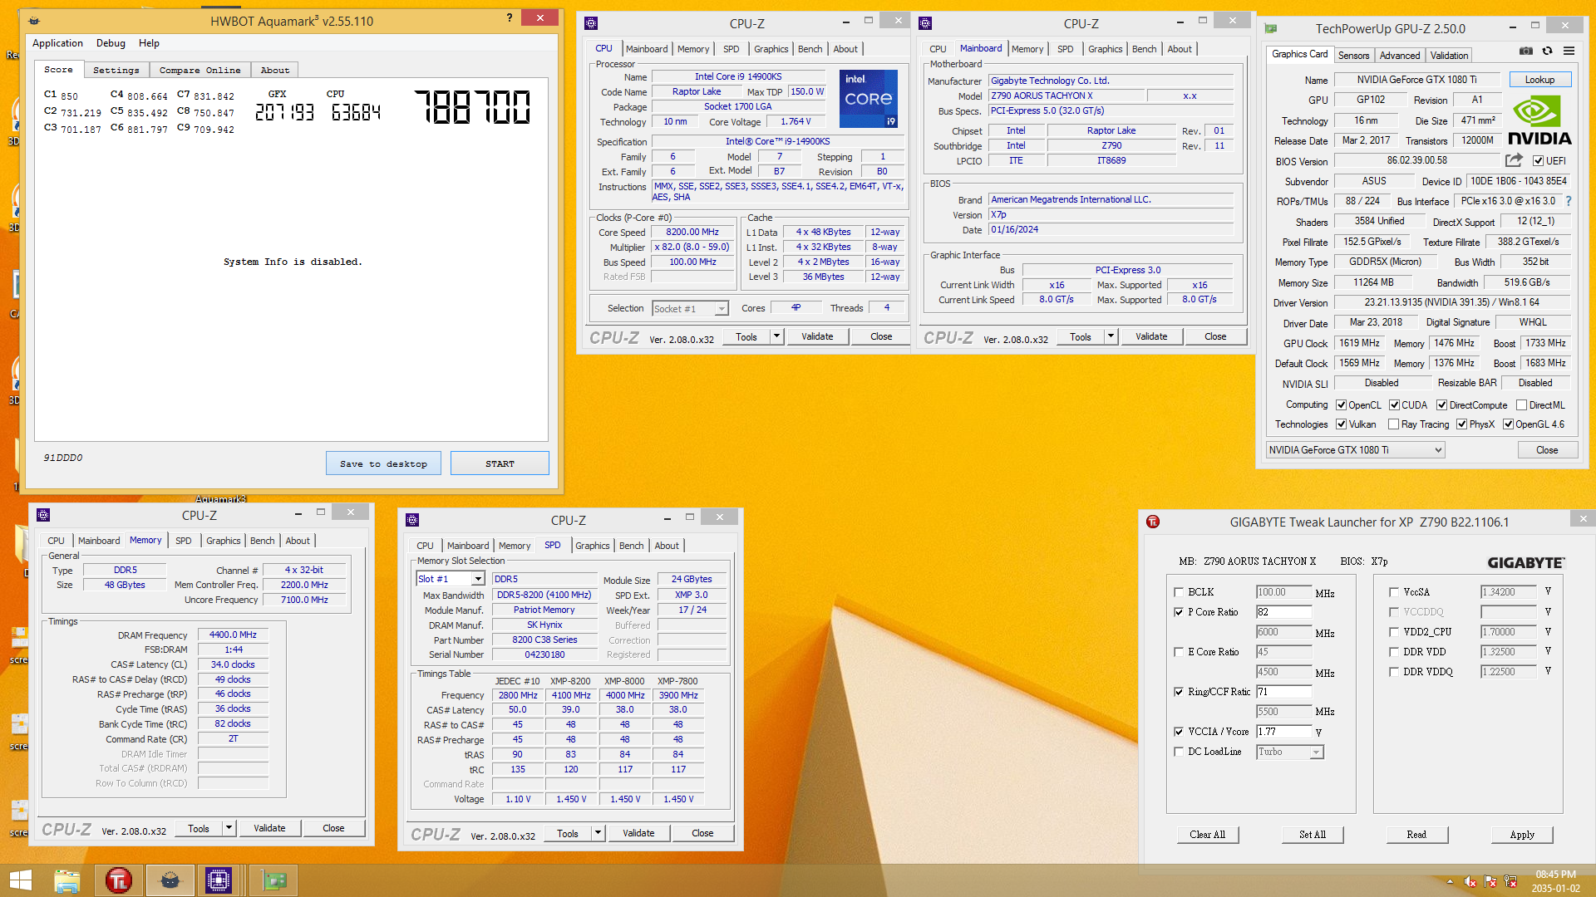Expand Tools arrow in CPU-Z Mainboard window

coord(1111,336)
